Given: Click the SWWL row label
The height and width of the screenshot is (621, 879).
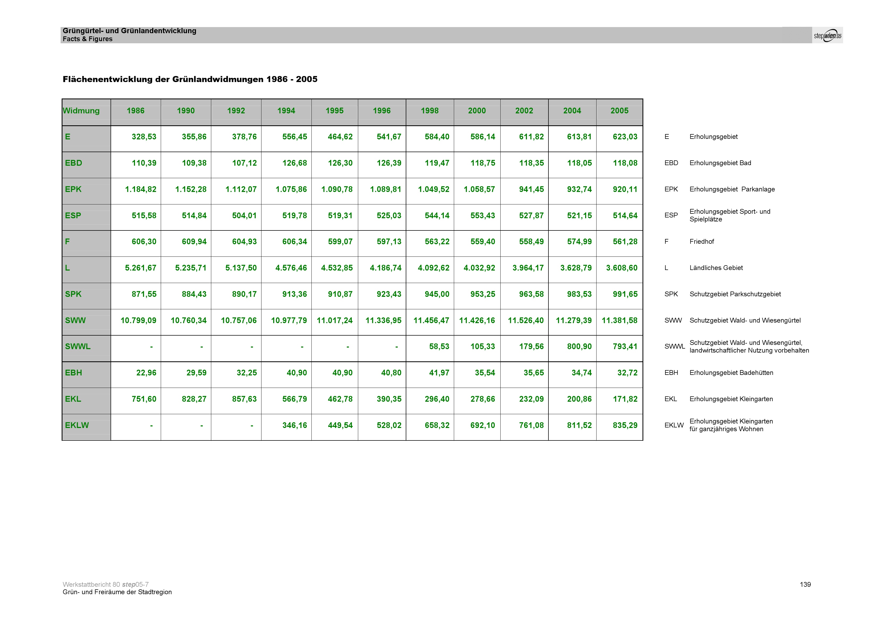Looking at the screenshot, I should 78,347.
